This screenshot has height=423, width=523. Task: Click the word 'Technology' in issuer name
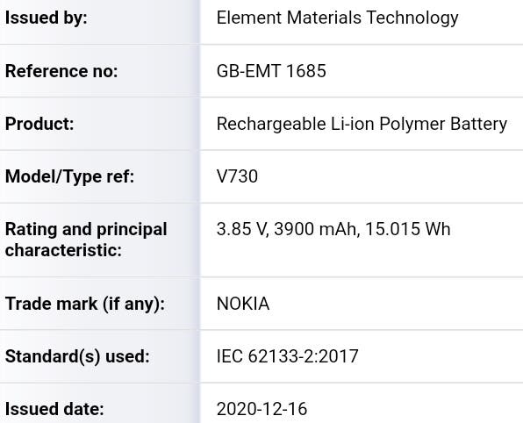(x=412, y=18)
